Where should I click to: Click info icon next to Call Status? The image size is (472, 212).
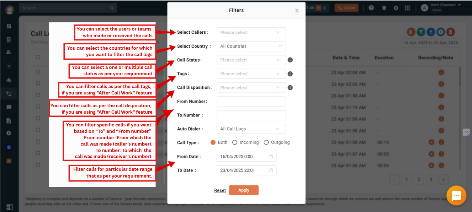point(290,60)
